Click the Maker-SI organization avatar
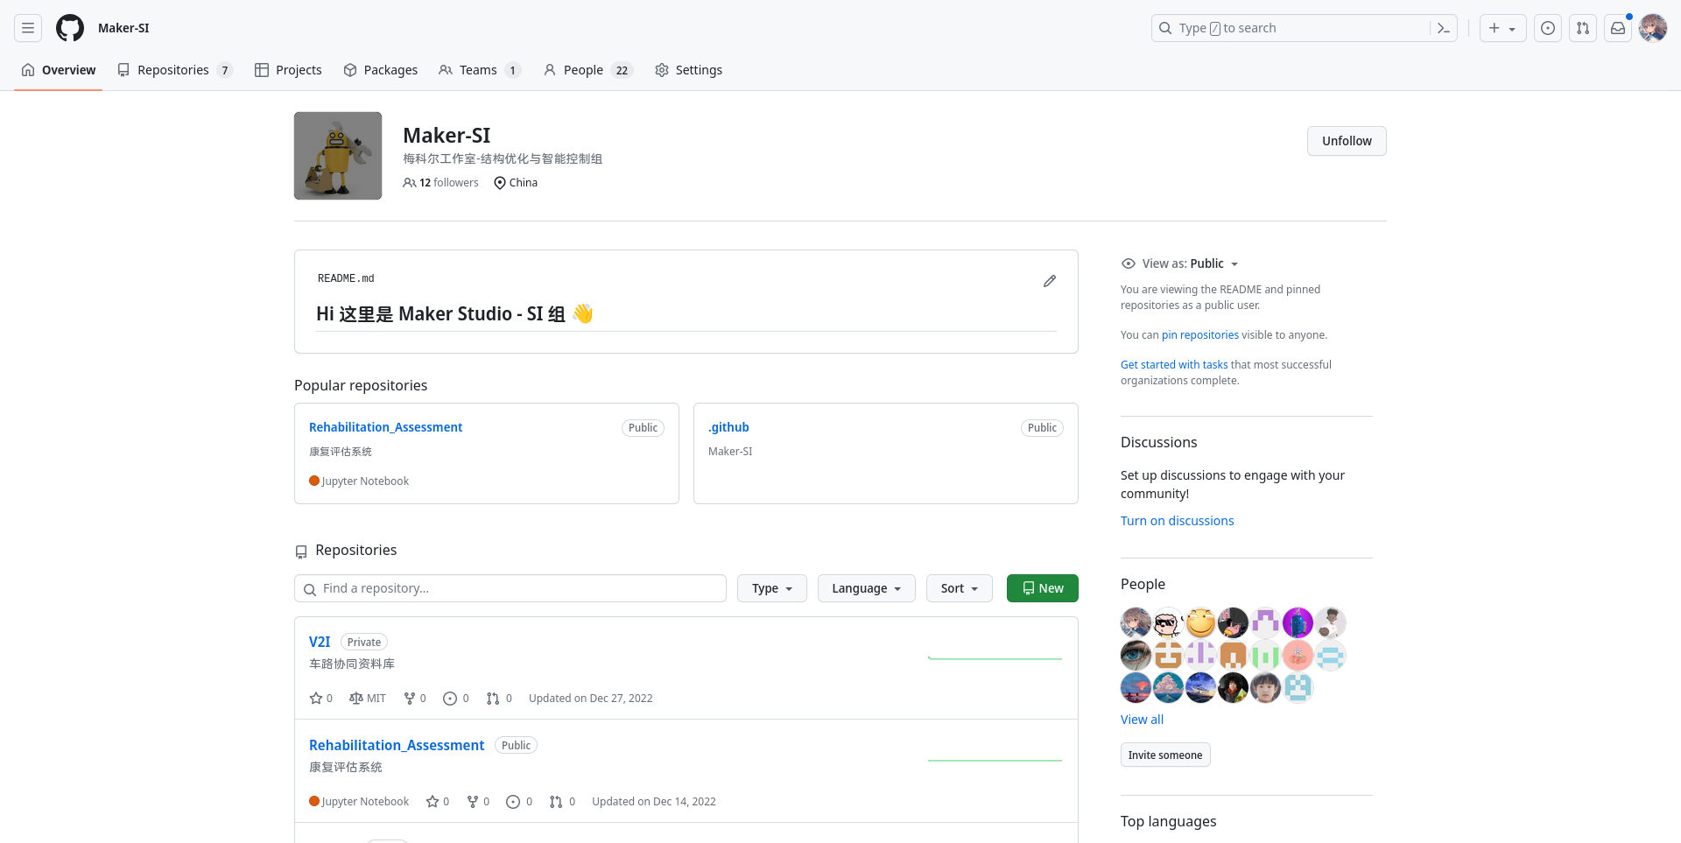This screenshot has height=843, width=1681. [338, 156]
